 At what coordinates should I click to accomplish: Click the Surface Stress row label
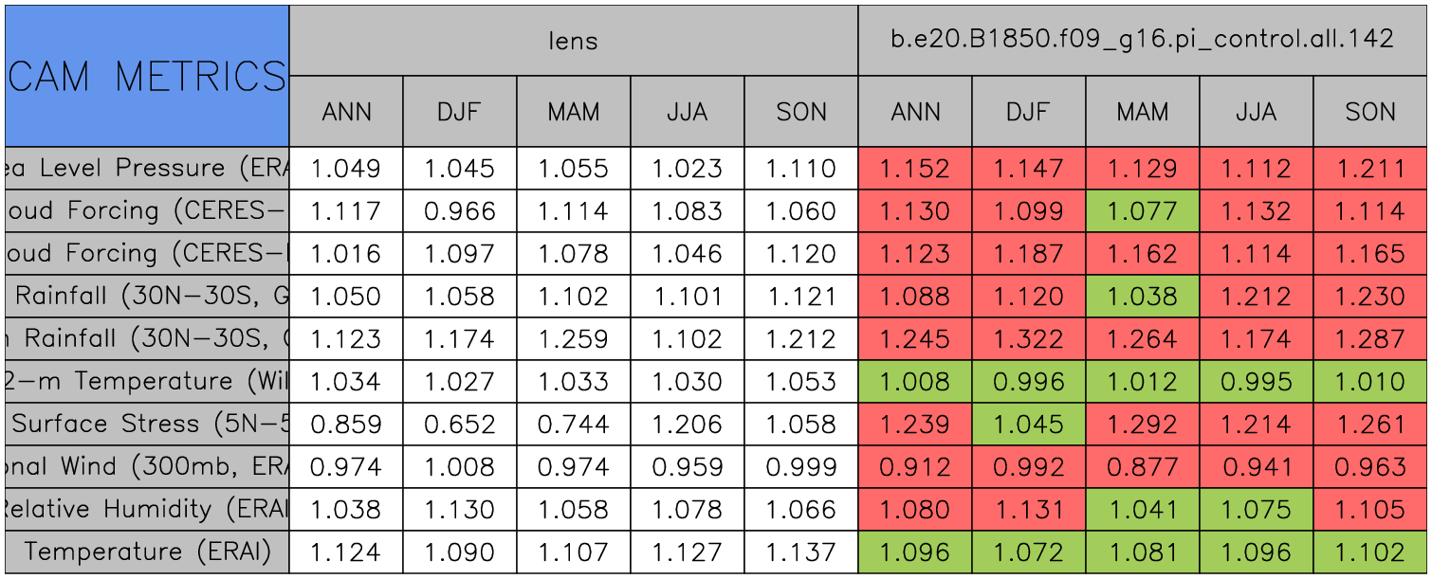tap(147, 424)
